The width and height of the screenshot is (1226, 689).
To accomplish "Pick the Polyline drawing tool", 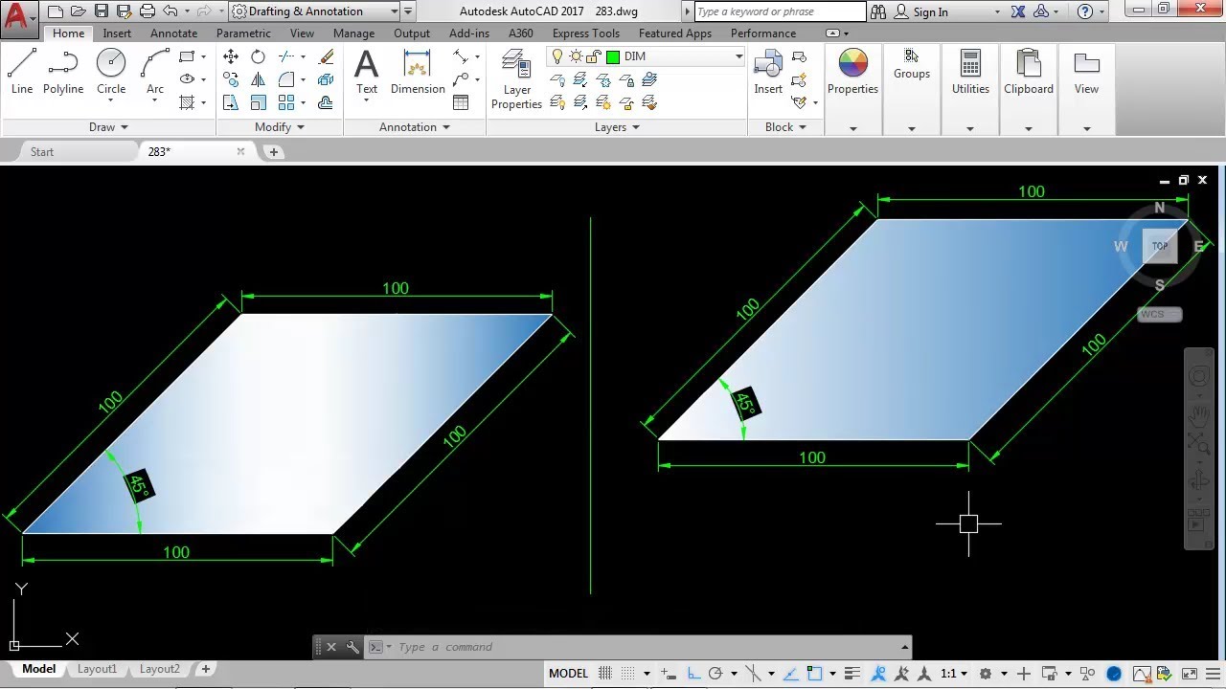I will (63, 73).
